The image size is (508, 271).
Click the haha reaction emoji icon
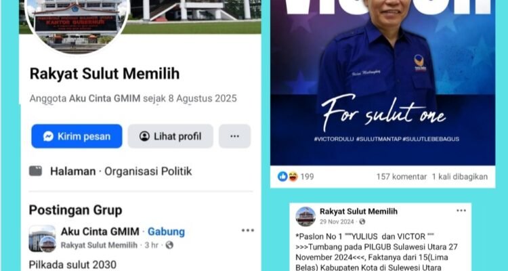293,176
